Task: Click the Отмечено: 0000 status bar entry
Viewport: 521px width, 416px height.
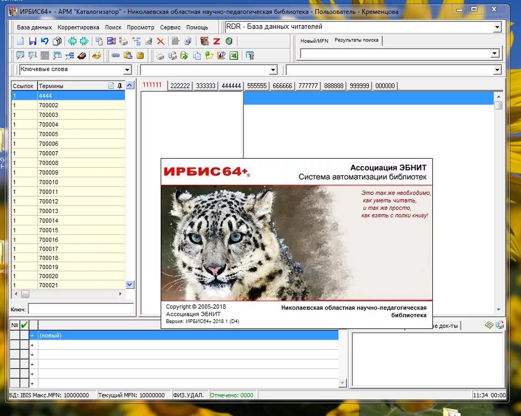Action: [231, 395]
